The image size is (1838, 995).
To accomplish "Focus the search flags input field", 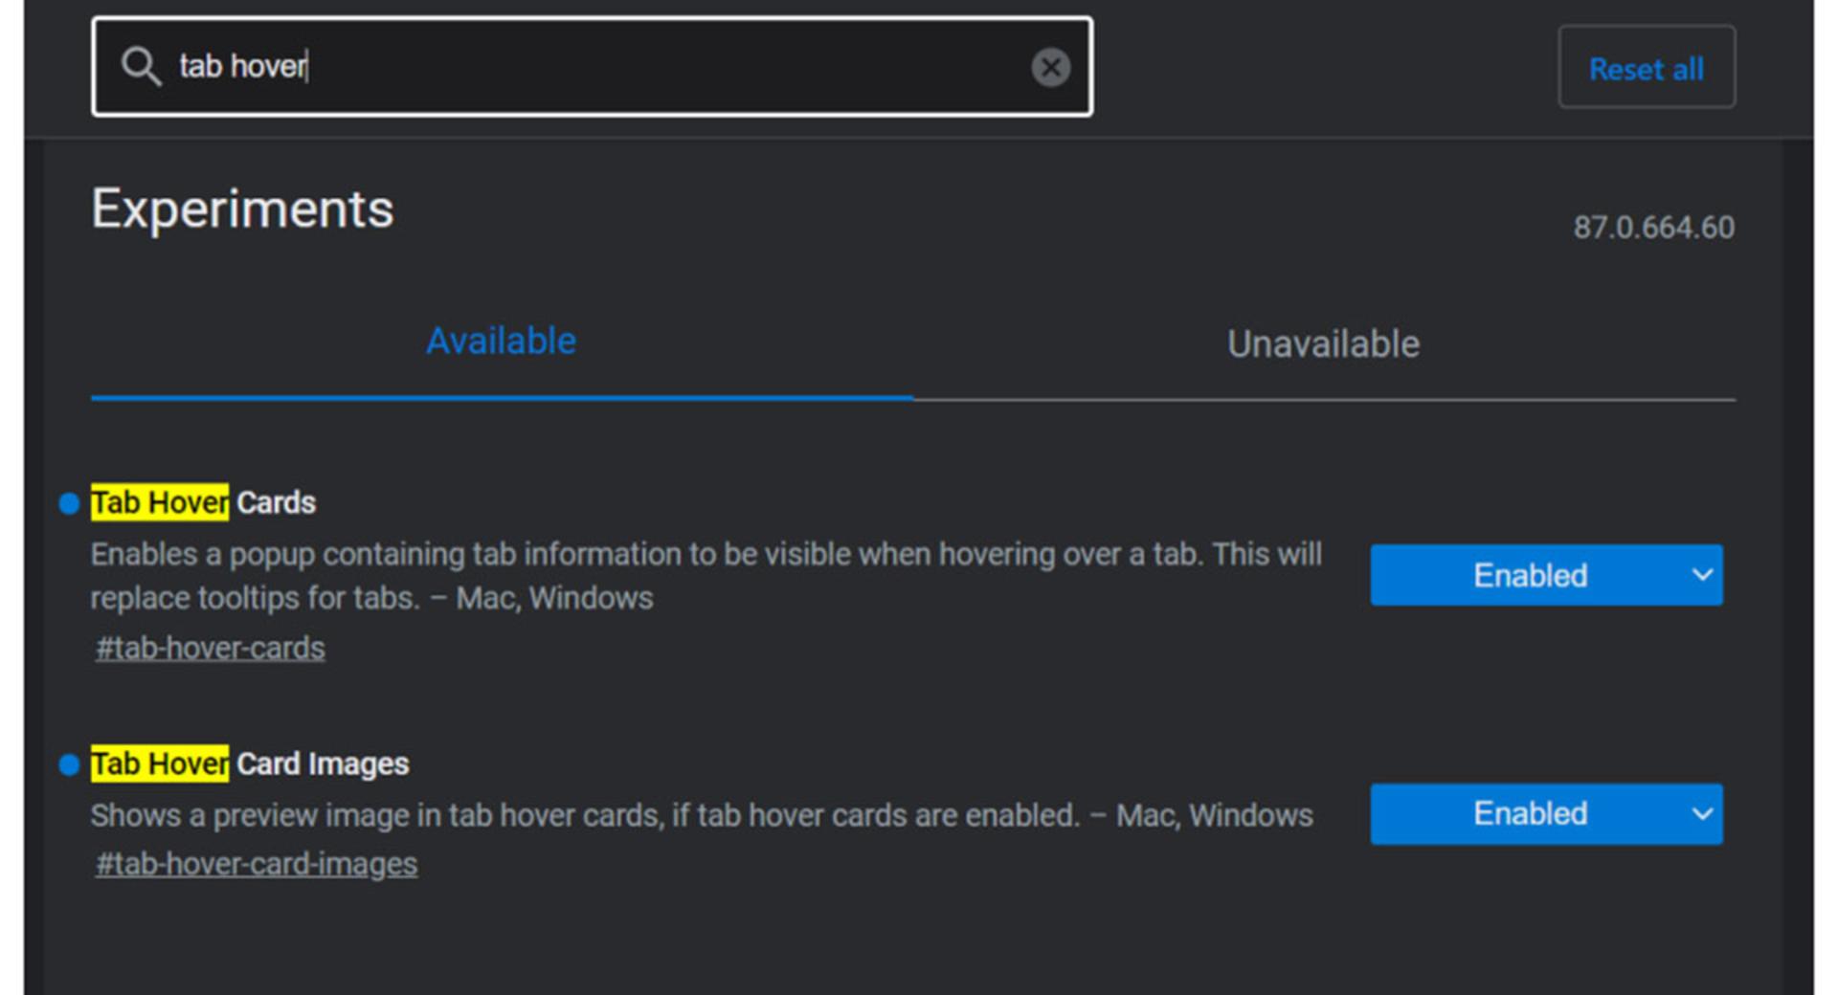I will coord(592,67).
